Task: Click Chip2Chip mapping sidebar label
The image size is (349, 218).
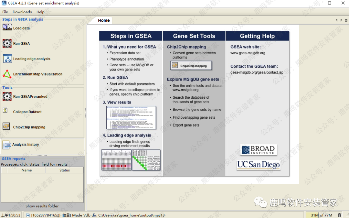Action: click(x=29, y=127)
